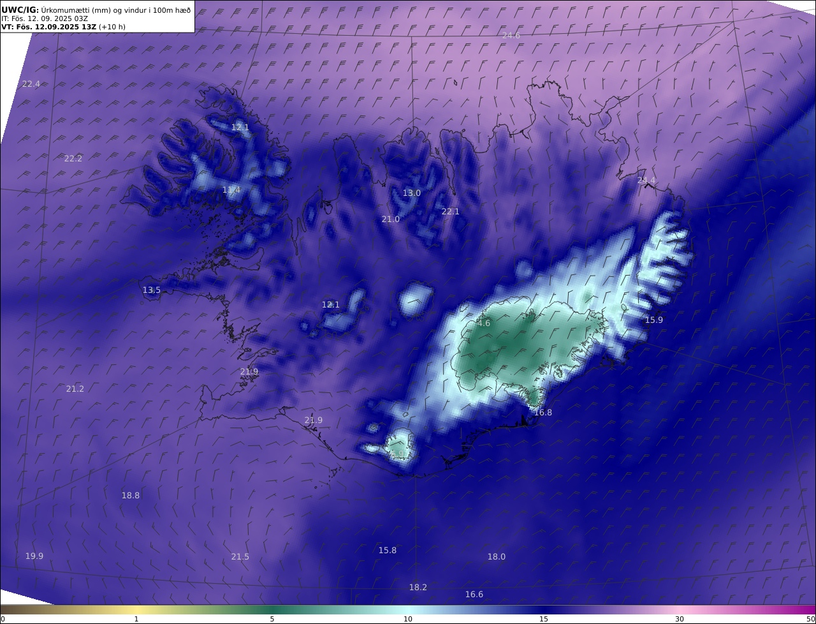Image resolution: width=816 pixels, height=624 pixels.
Task: Click the 15.9 value label
Action: (654, 320)
